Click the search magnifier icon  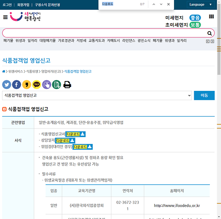(x=210, y=33)
